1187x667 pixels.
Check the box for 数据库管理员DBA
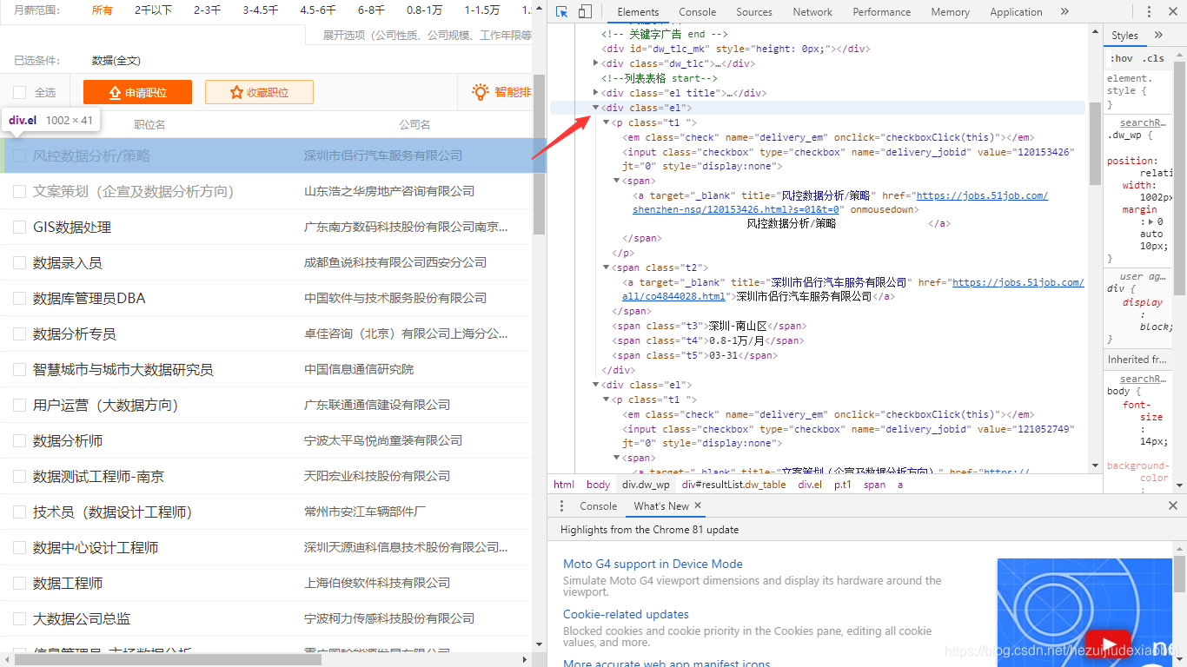(x=19, y=299)
